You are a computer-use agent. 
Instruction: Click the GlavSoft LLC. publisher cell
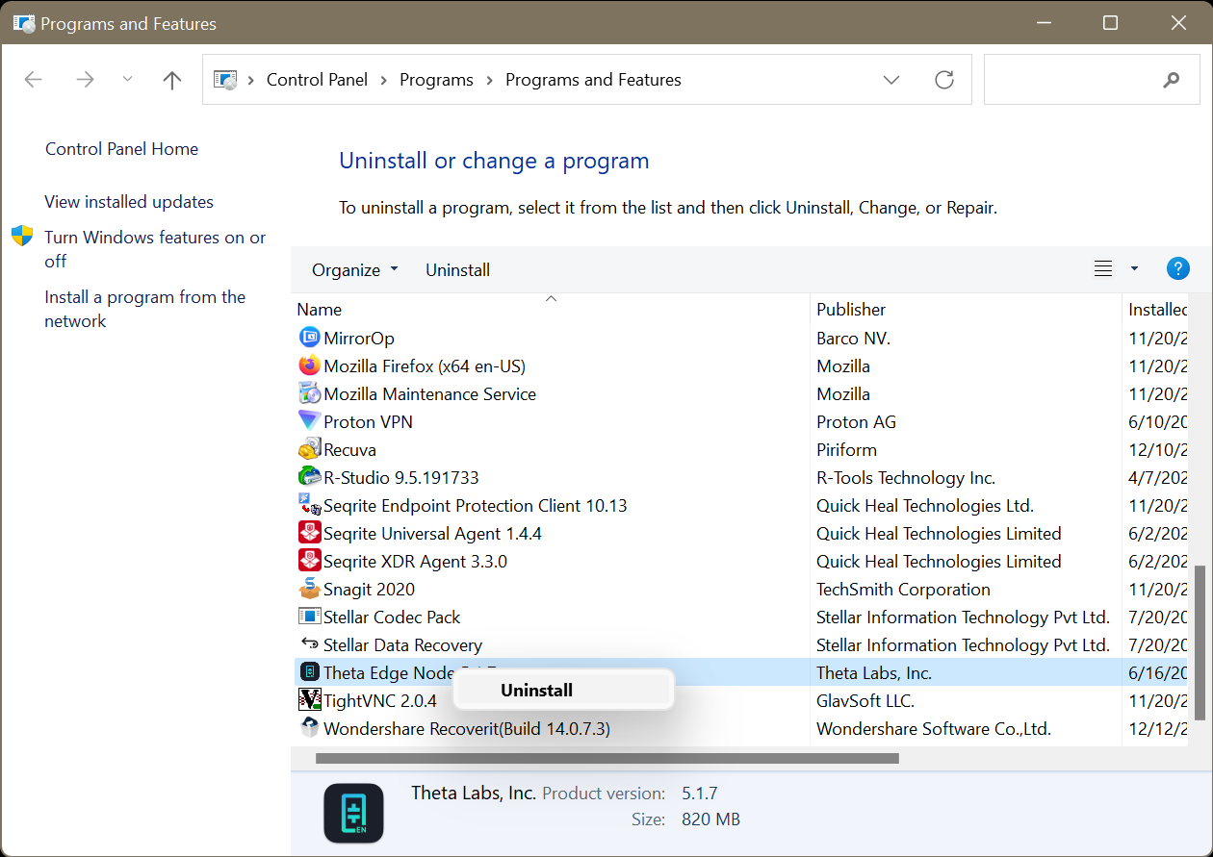(865, 700)
